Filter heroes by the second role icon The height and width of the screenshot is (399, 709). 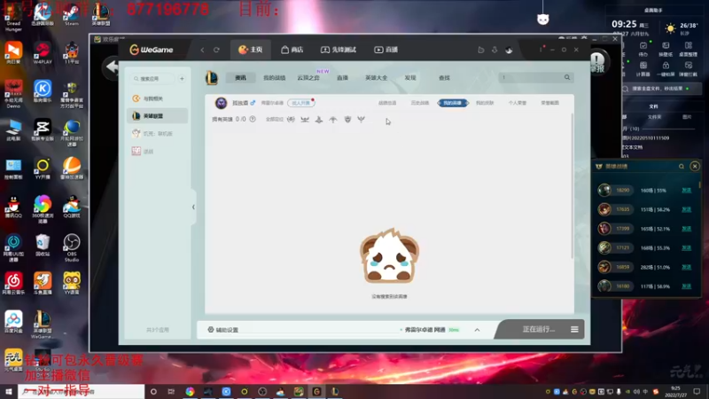305,120
